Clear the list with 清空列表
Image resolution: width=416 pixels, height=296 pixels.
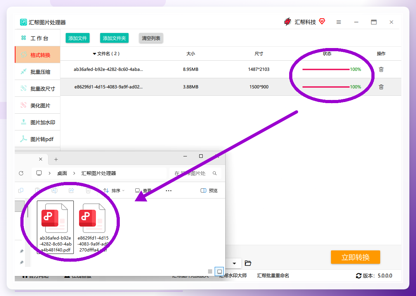[151, 38]
